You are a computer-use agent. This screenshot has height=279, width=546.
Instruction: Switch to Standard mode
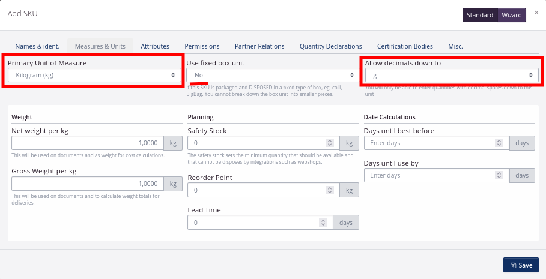tap(480, 15)
